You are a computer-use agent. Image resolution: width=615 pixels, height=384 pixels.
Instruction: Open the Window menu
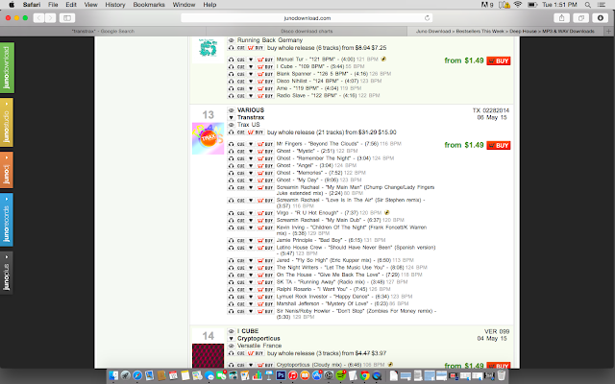(x=184, y=5)
